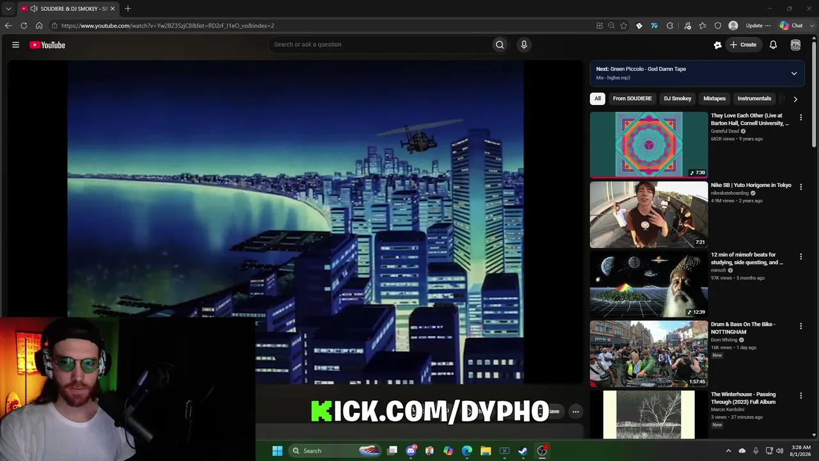The image size is (819, 461).
Task: Show hidden system tray icons
Action: pyautogui.click(x=728, y=451)
